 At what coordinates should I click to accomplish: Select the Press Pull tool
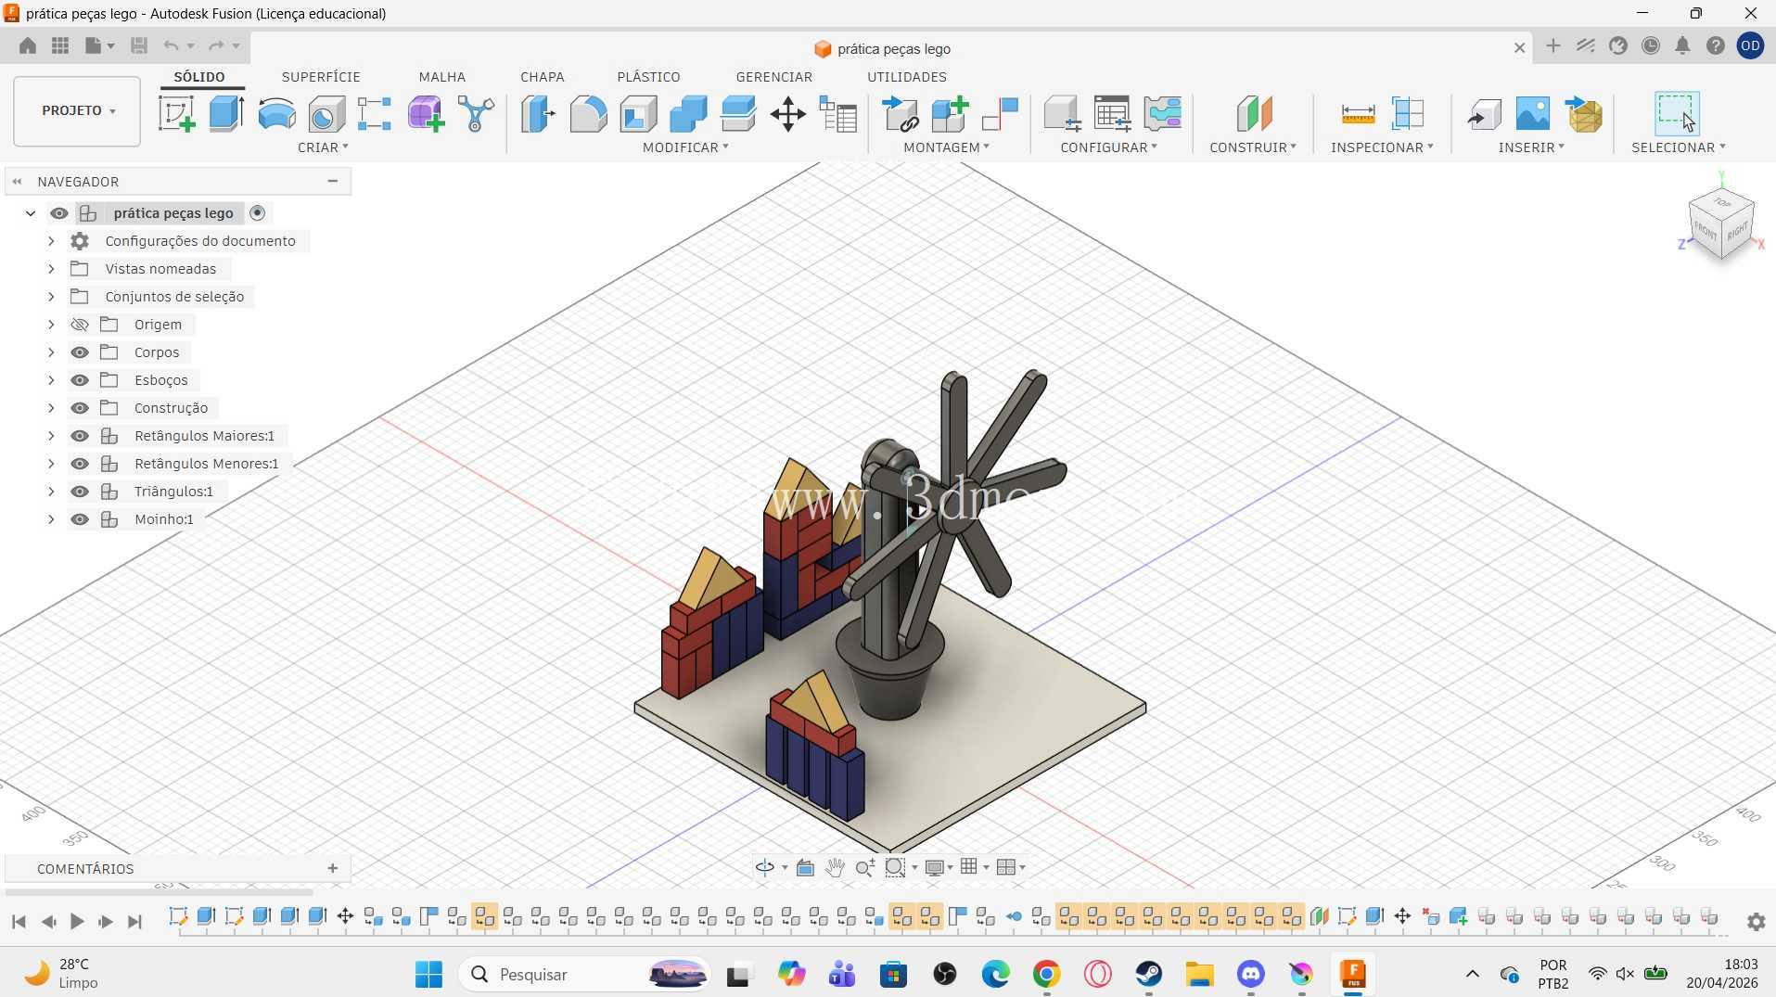point(538,114)
